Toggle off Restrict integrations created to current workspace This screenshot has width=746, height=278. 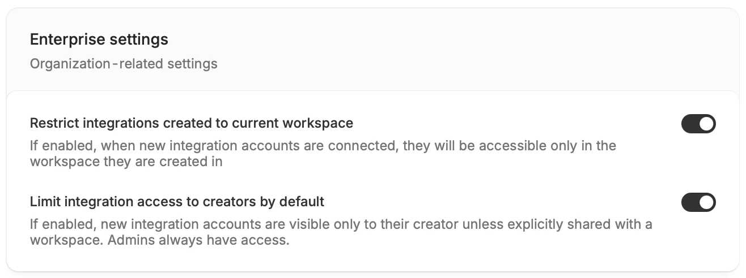pyautogui.click(x=698, y=124)
